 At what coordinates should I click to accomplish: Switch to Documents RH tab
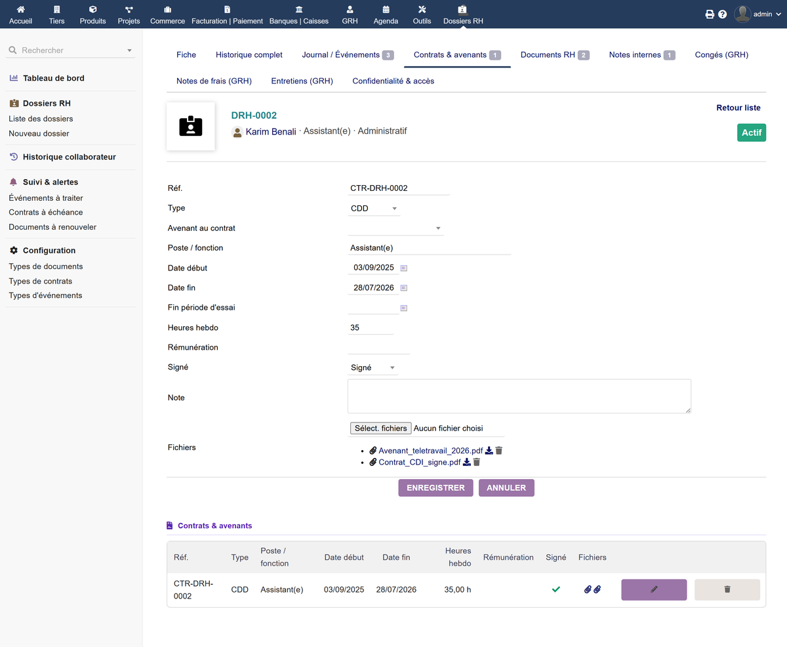click(555, 55)
